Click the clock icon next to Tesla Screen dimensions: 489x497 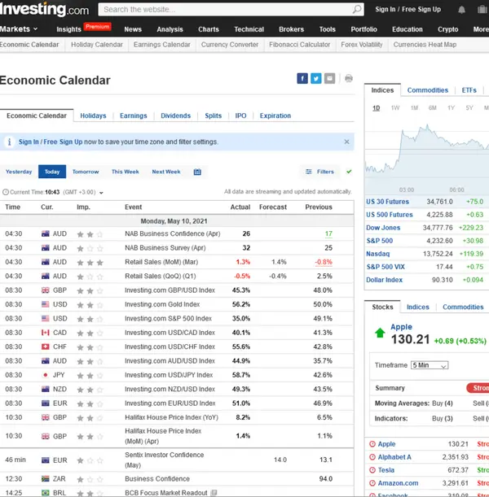[372, 470]
